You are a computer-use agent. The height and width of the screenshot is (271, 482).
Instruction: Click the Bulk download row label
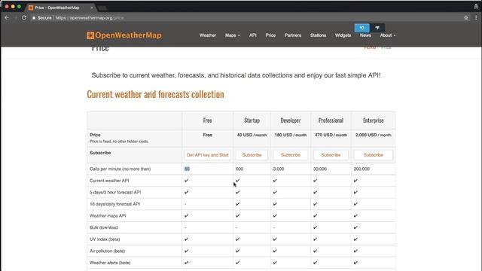tap(104, 227)
